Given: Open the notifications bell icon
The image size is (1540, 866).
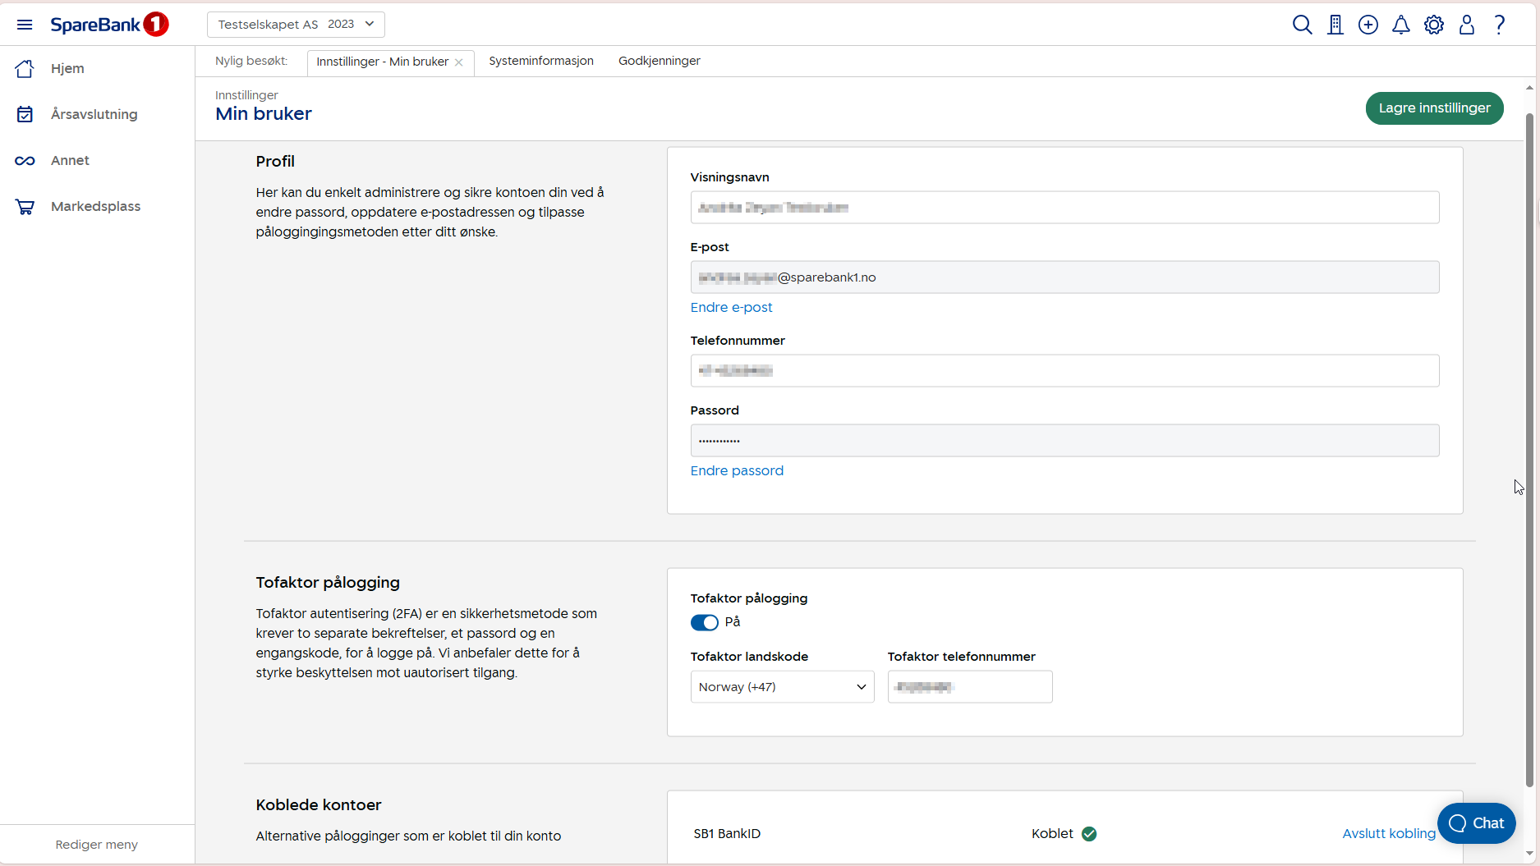Looking at the screenshot, I should (1401, 25).
